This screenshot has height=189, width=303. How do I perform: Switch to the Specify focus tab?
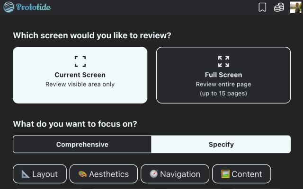(221, 145)
